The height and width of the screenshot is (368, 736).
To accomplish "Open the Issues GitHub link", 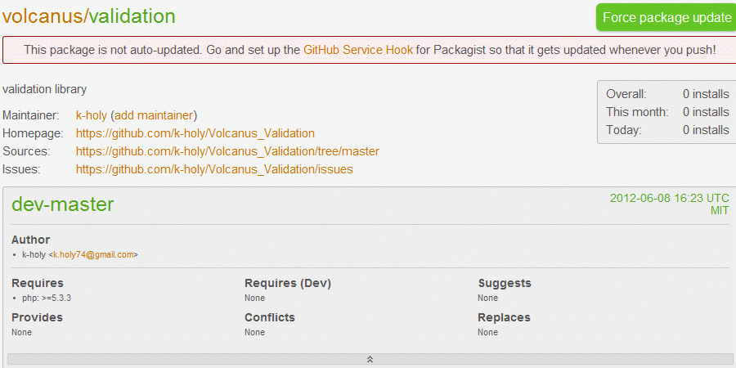I will (214, 169).
